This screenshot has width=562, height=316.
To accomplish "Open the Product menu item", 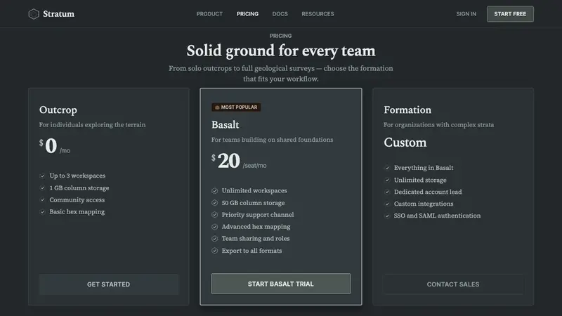I will click(x=209, y=14).
